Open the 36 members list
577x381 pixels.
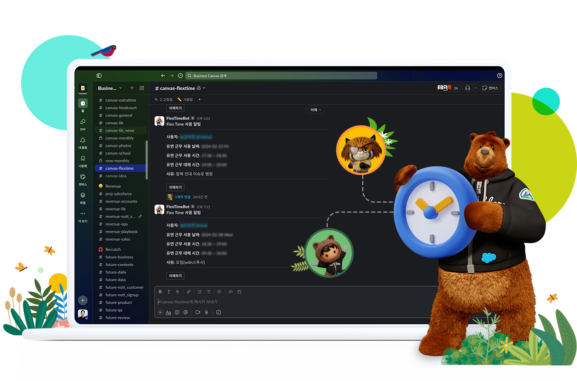coord(448,88)
